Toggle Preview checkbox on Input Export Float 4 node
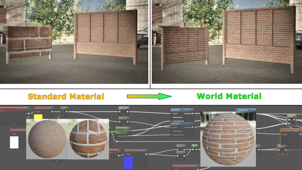The height and width of the screenshot is (170, 302). [x=282, y=134]
